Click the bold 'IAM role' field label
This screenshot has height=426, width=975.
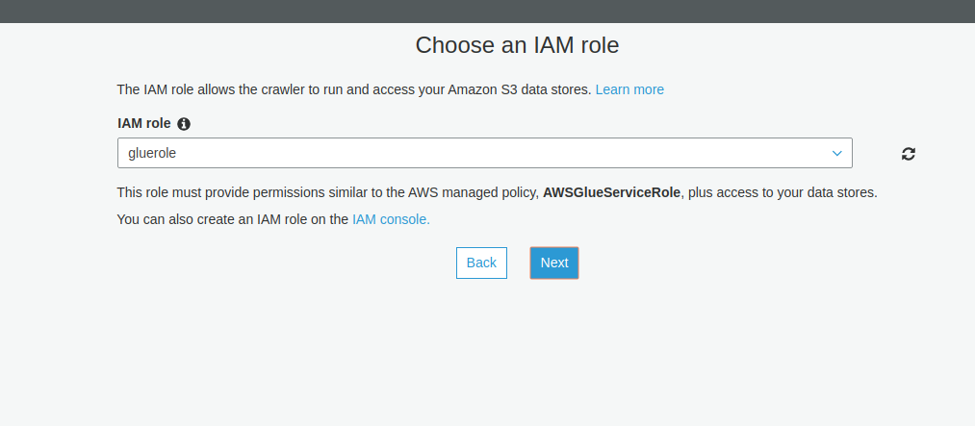(144, 124)
